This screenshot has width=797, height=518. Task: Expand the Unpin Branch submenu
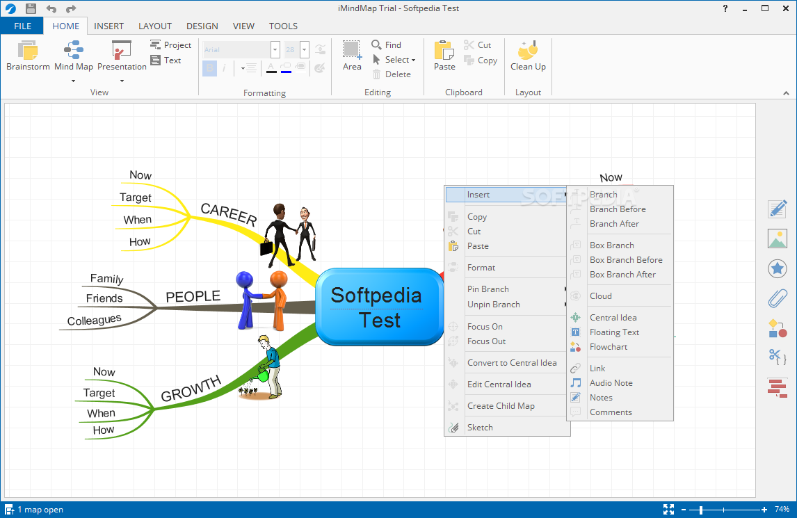click(x=507, y=305)
